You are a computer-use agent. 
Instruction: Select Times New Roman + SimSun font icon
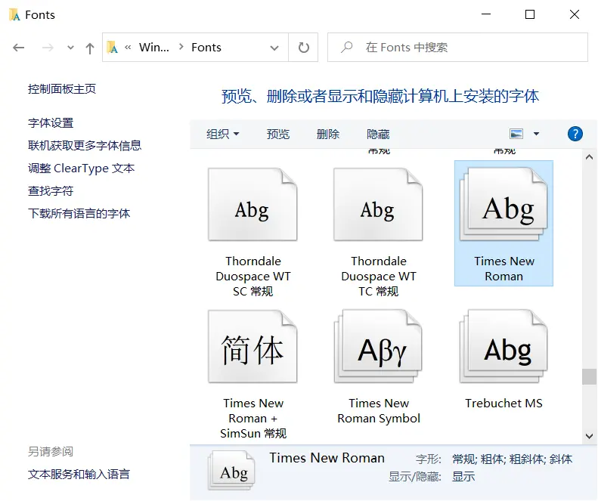coord(253,346)
